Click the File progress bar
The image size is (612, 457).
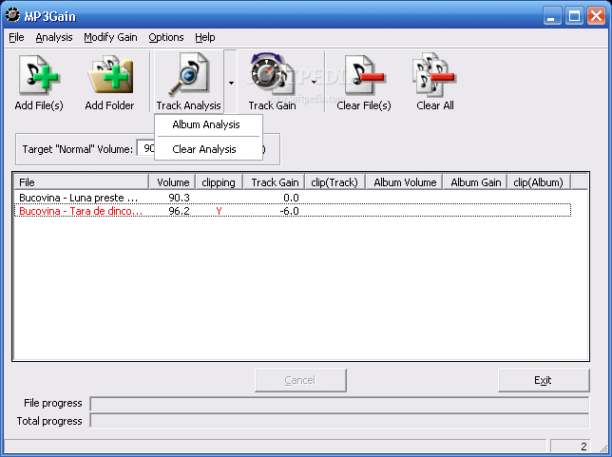[339, 404]
